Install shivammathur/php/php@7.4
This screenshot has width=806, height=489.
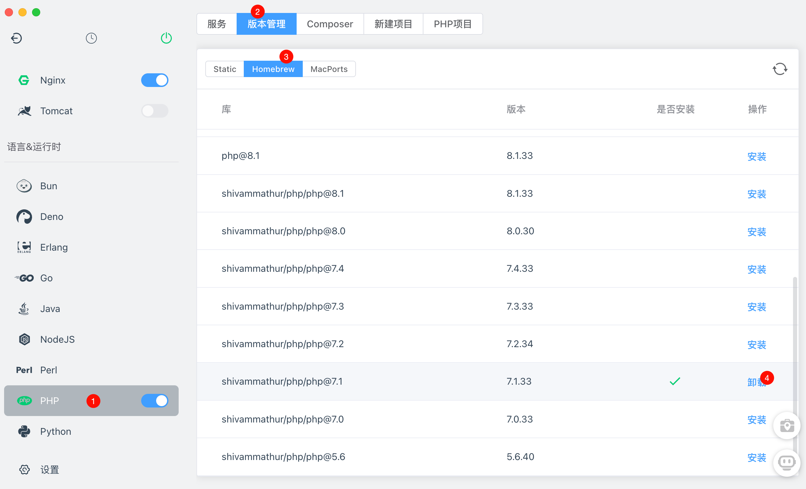point(757,269)
